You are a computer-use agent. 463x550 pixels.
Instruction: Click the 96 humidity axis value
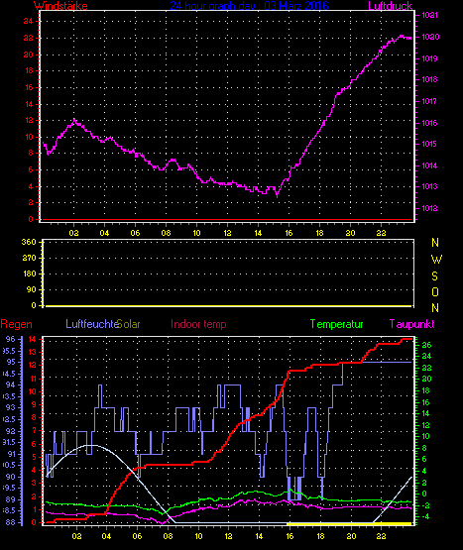(x=11, y=339)
